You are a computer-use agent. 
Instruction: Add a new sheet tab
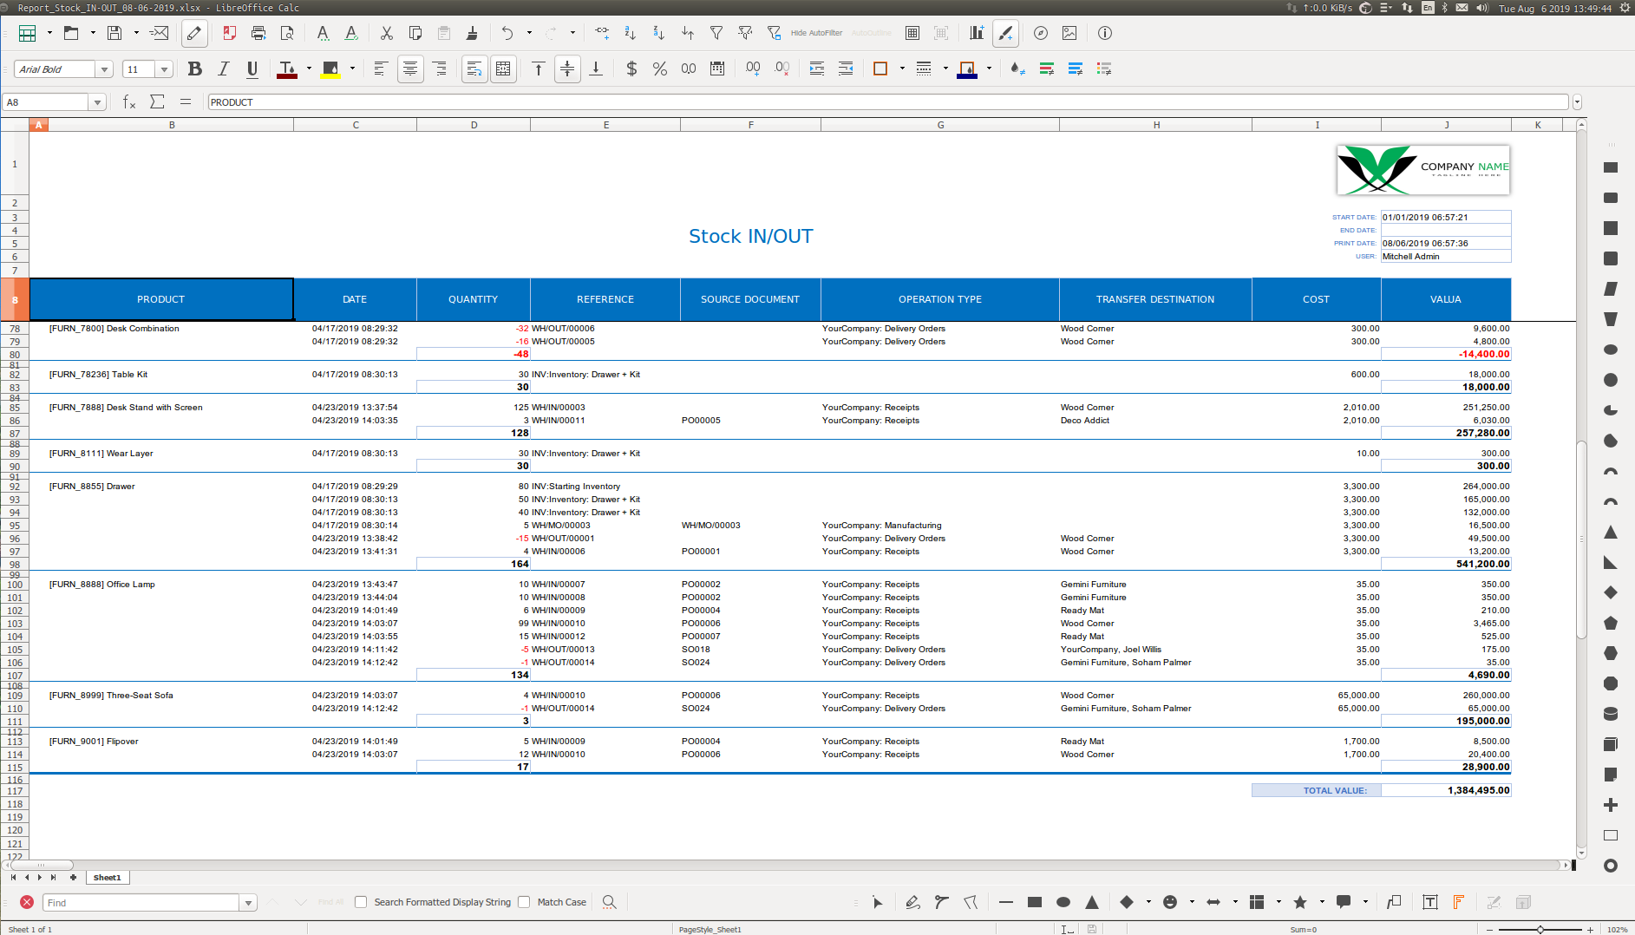(x=73, y=878)
